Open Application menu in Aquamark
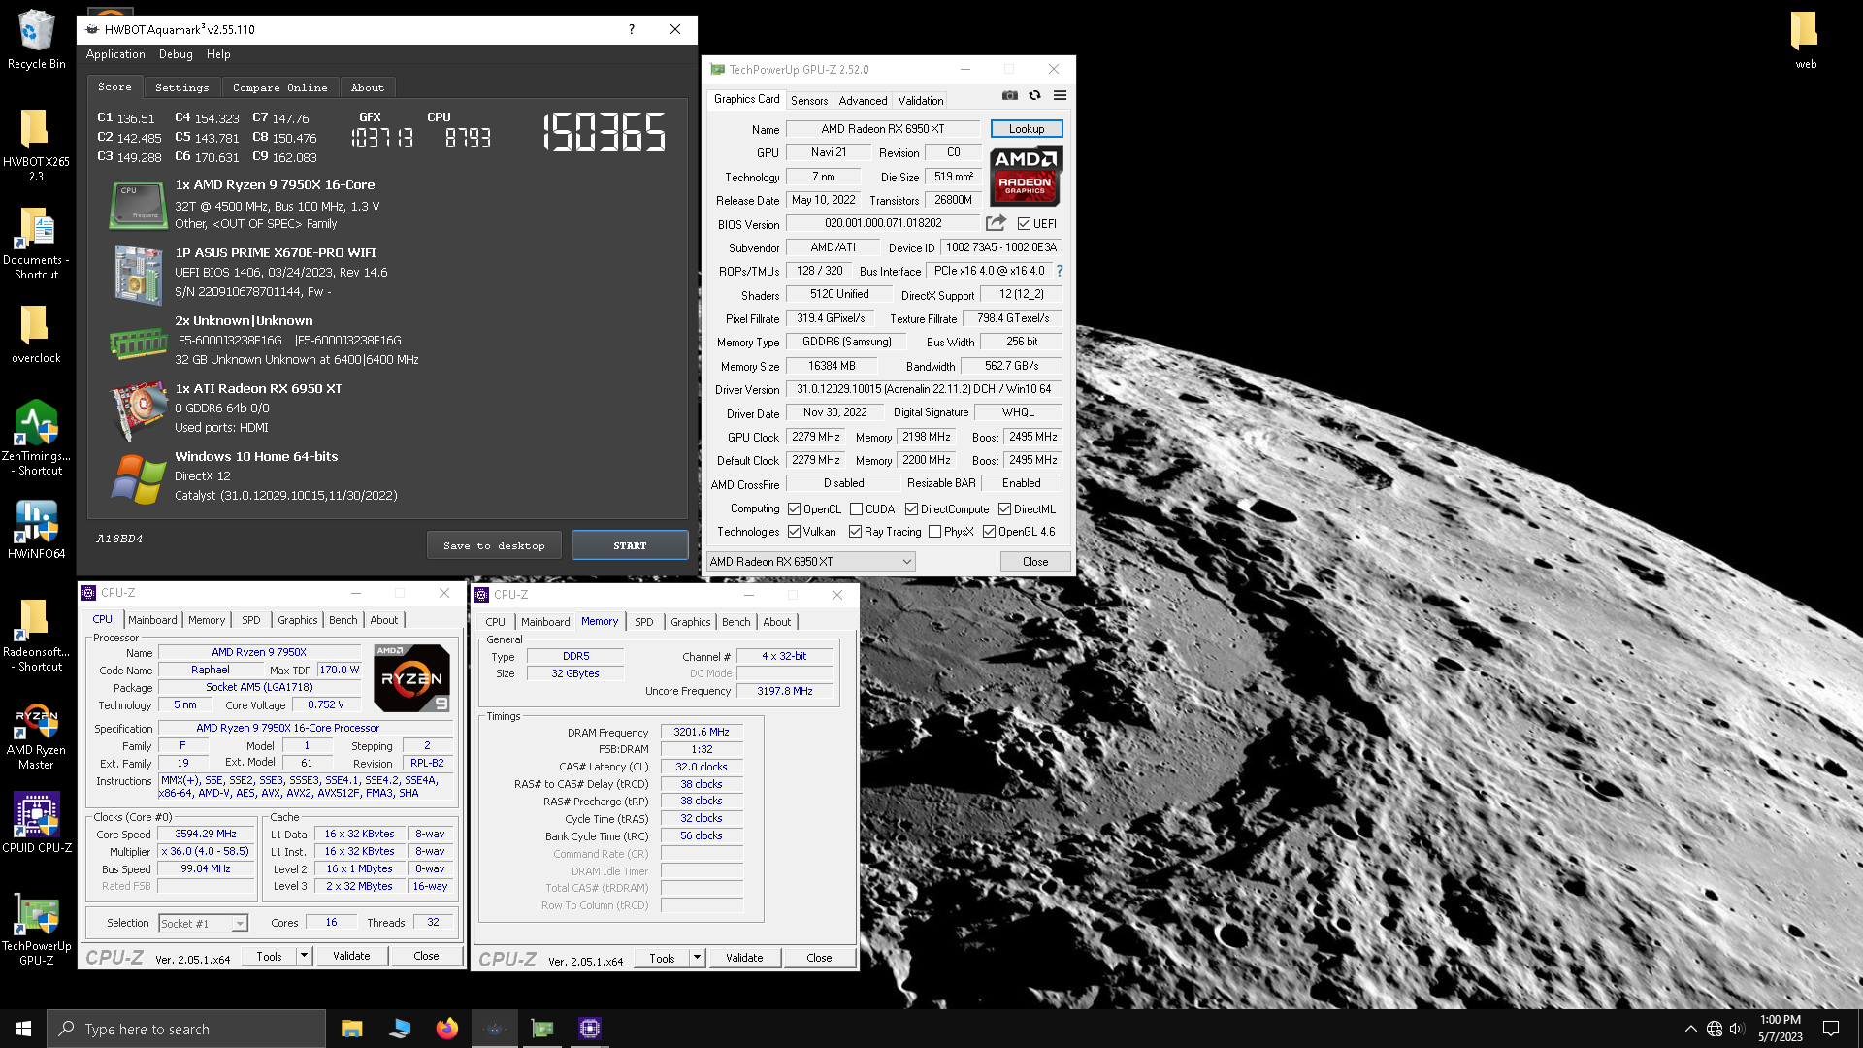 click(115, 54)
